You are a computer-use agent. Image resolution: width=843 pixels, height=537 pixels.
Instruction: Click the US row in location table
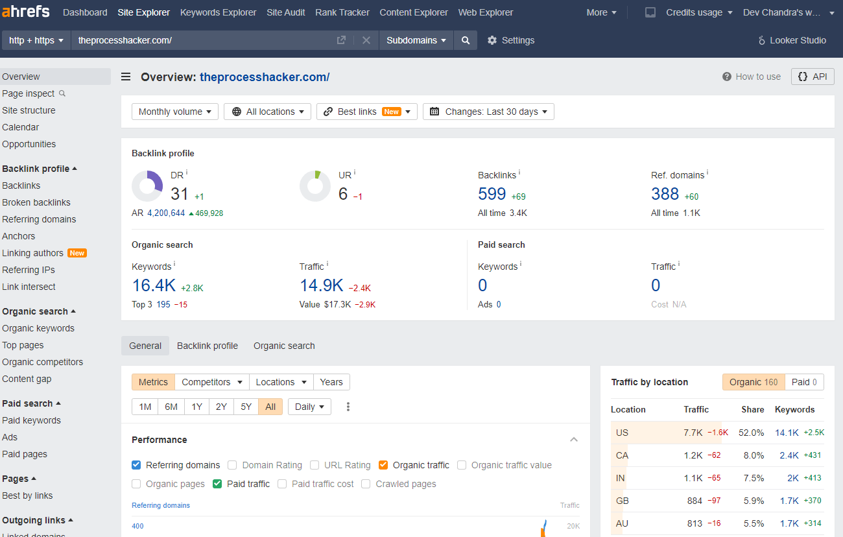(718, 433)
